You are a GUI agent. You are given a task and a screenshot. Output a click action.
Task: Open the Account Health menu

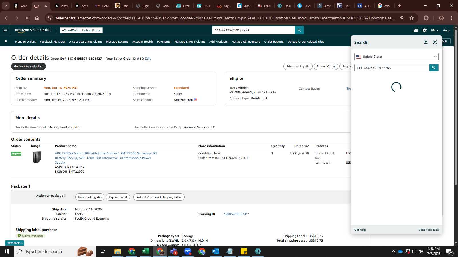click(143, 42)
